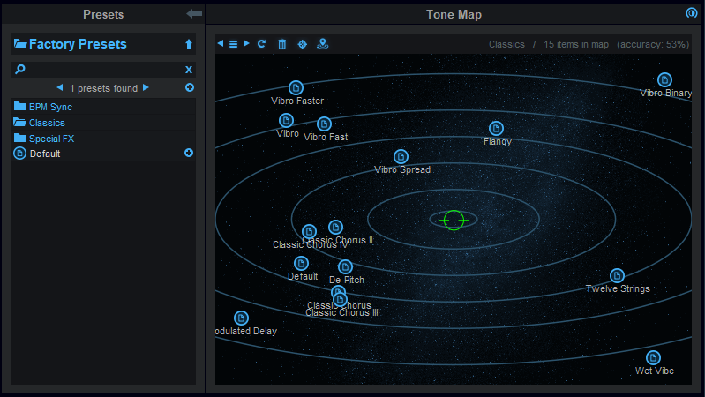This screenshot has height=397, width=705.
Task: Click the center target icon in toolbar
Action: click(303, 44)
